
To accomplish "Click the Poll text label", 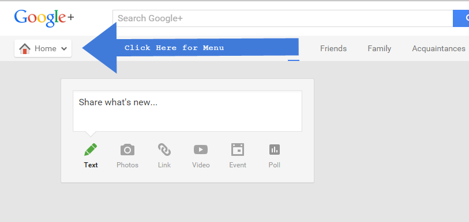I will pos(274,165).
